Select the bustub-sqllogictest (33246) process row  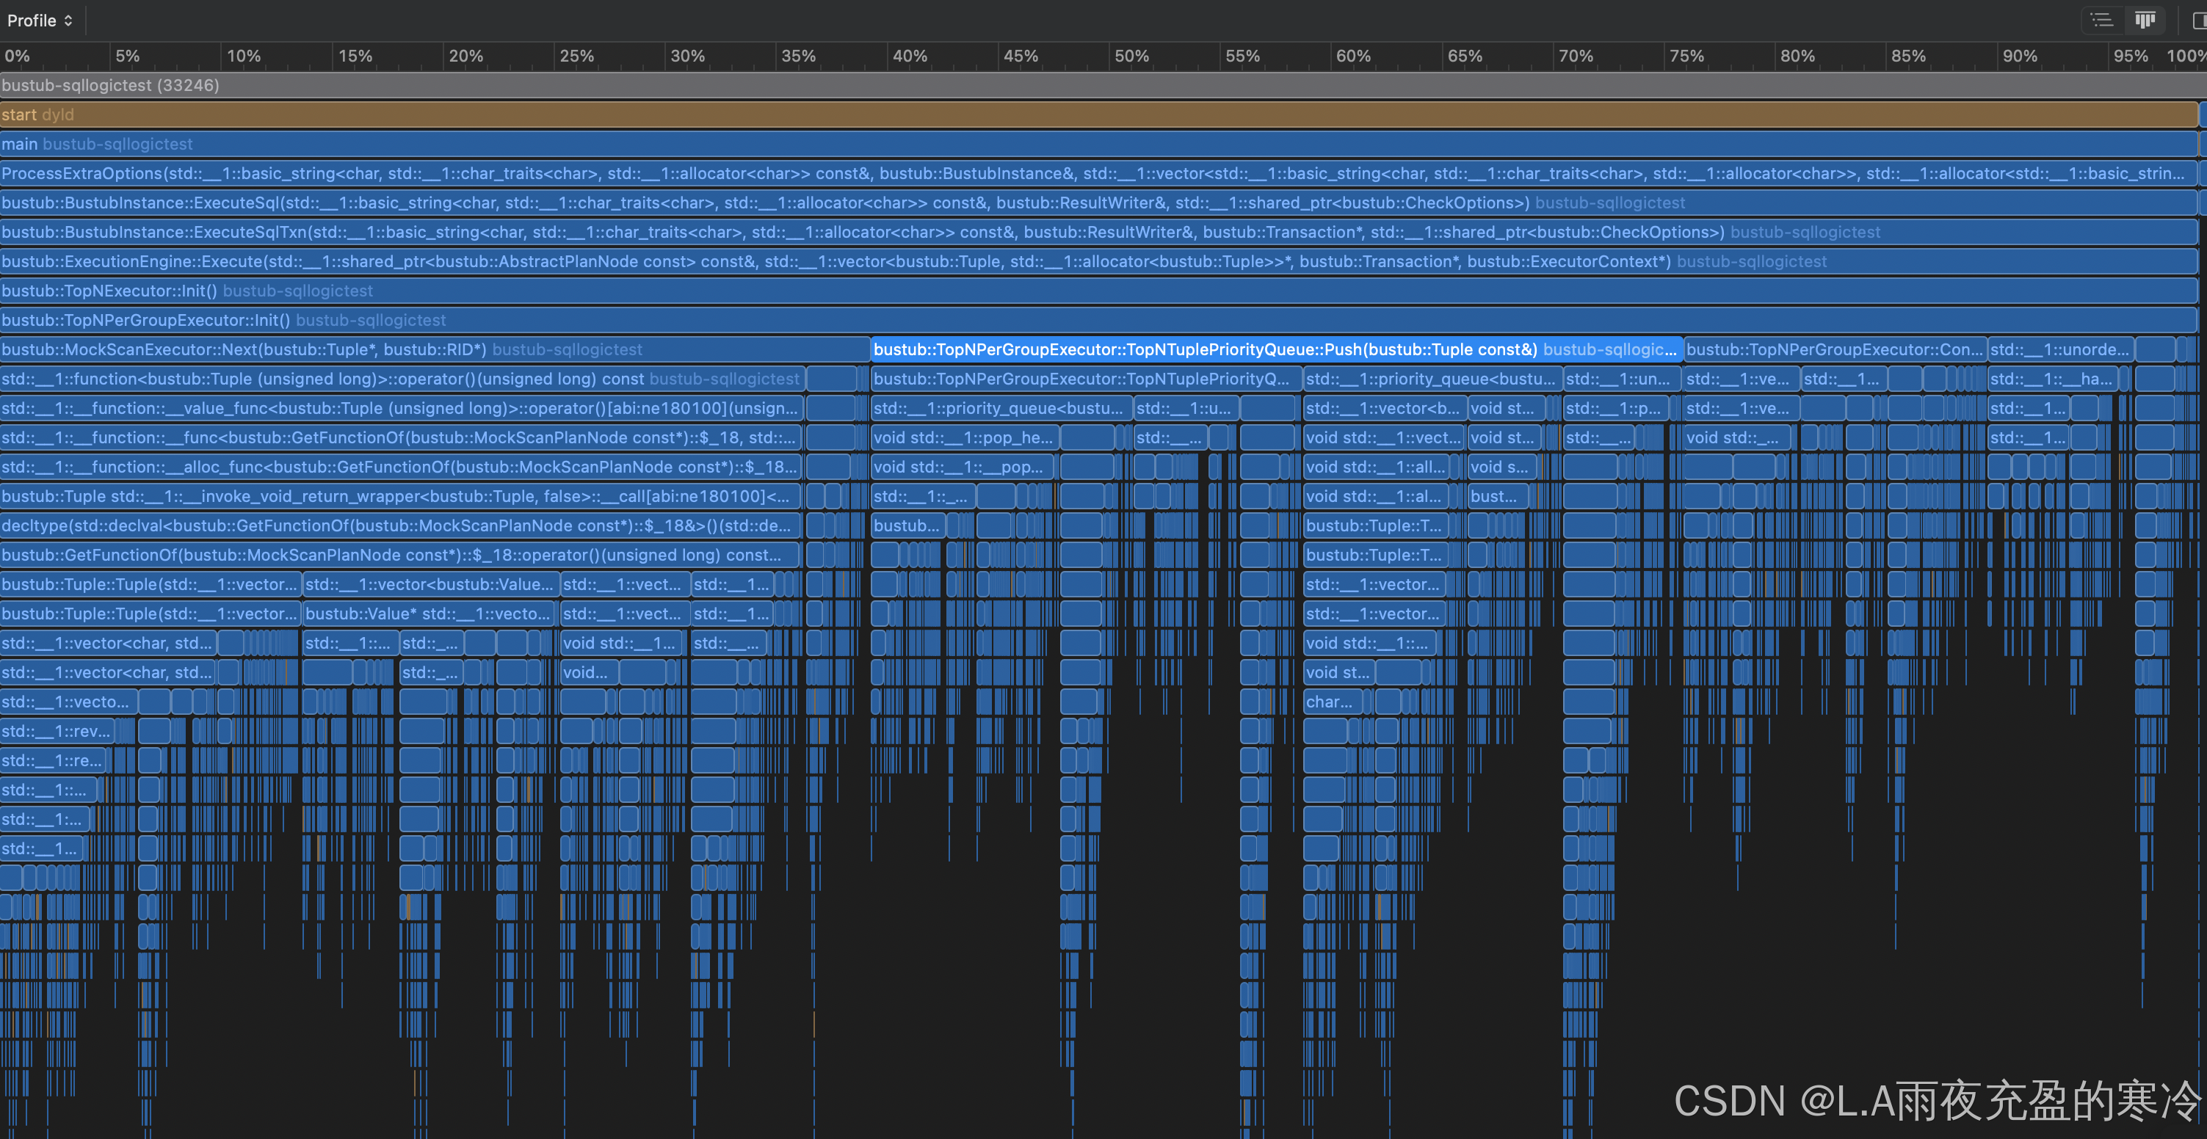pyautogui.click(x=111, y=85)
